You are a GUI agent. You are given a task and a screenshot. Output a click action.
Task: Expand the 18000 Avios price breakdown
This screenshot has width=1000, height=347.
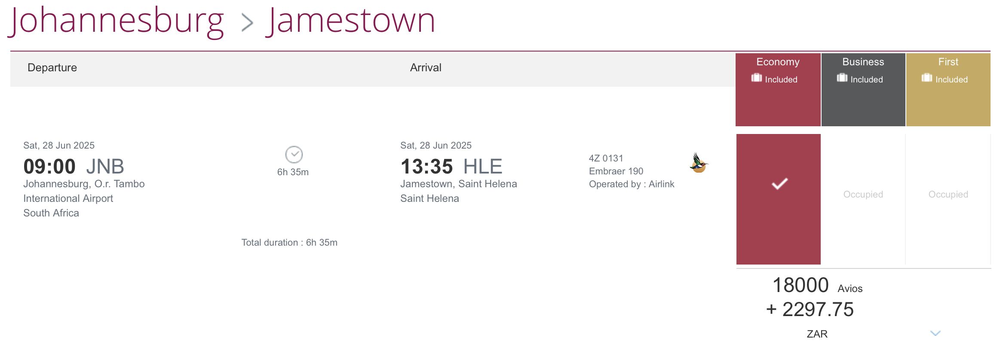tap(817, 285)
